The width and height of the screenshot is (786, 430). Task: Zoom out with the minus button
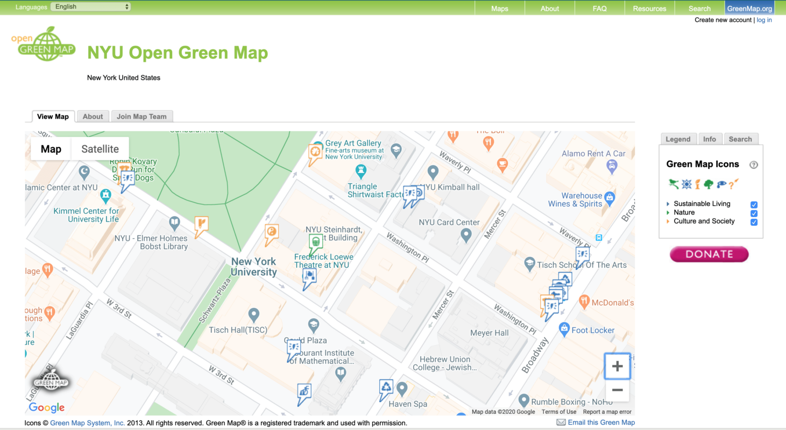(617, 390)
